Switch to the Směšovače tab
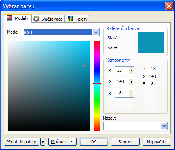175x150 pixels. click(48, 19)
